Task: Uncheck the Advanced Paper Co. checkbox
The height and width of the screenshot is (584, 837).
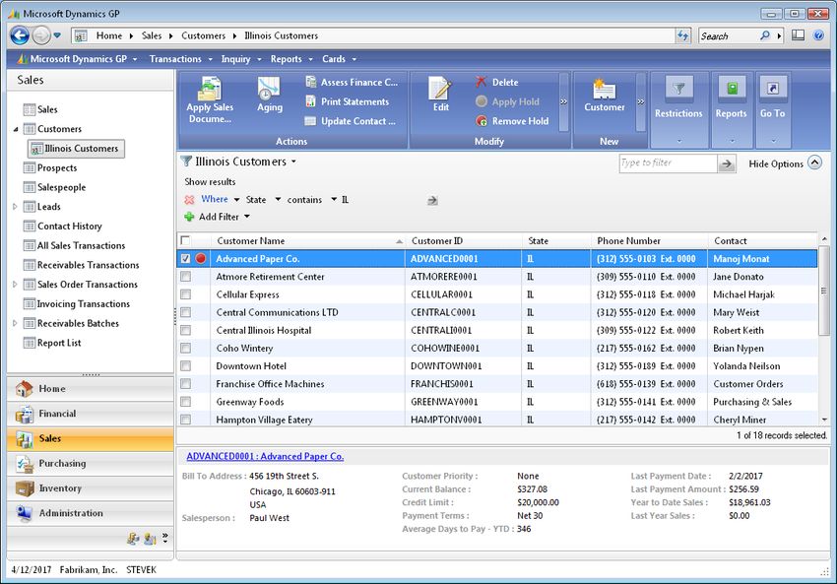Action: (185, 258)
